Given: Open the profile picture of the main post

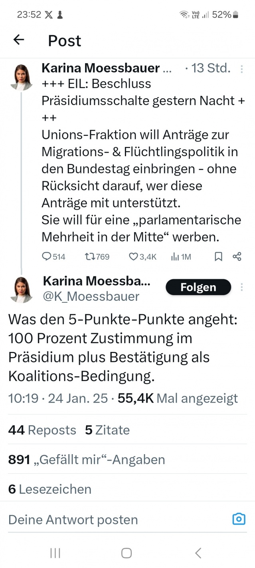Looking at the screenshot, I should [21, 290].
